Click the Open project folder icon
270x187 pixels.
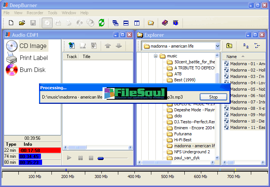(x=22, y=23)
